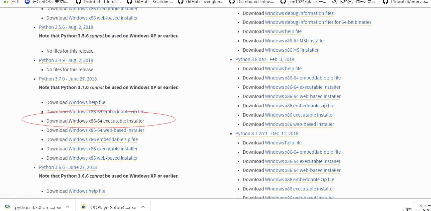Download Python 3.8.0a1 x86 web-based installer
Viewport: 431px width, 211px height.
coord(300,124)
